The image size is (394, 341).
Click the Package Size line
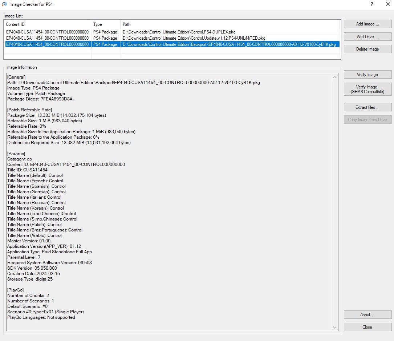tap(57, 115)
